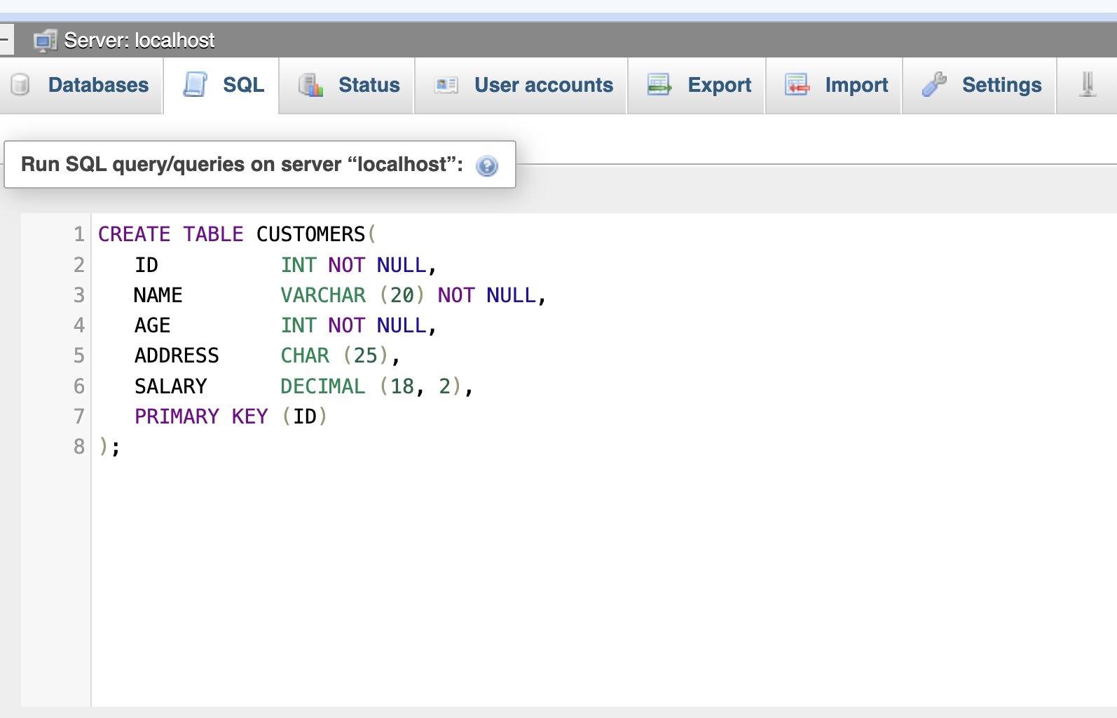
Task: Open the Status tab
Action: click(x=347, y=86)
